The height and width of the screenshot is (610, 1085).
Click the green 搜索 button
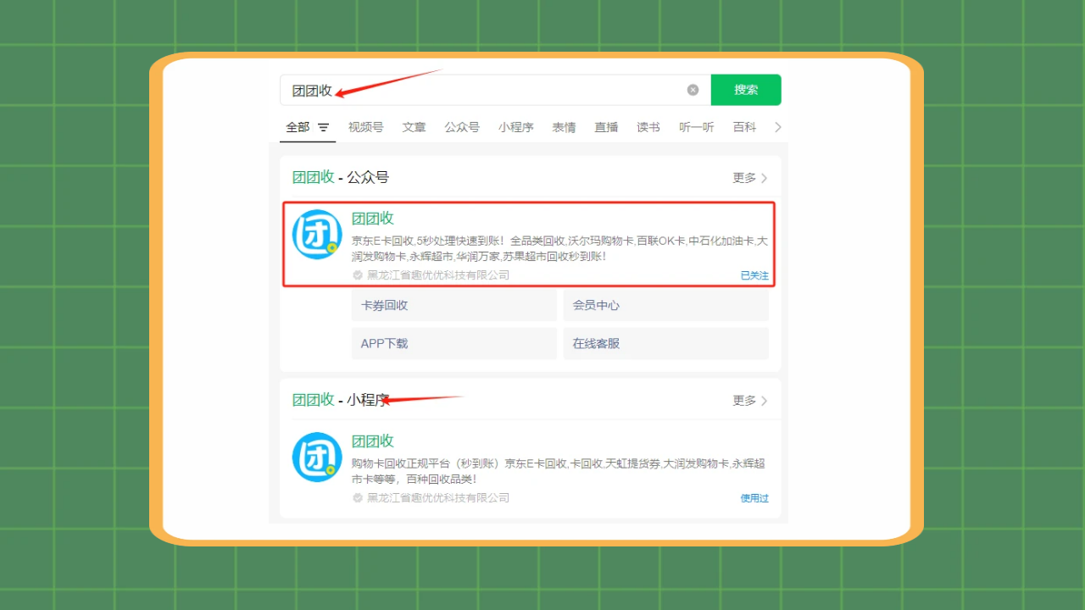pos(746,90)
